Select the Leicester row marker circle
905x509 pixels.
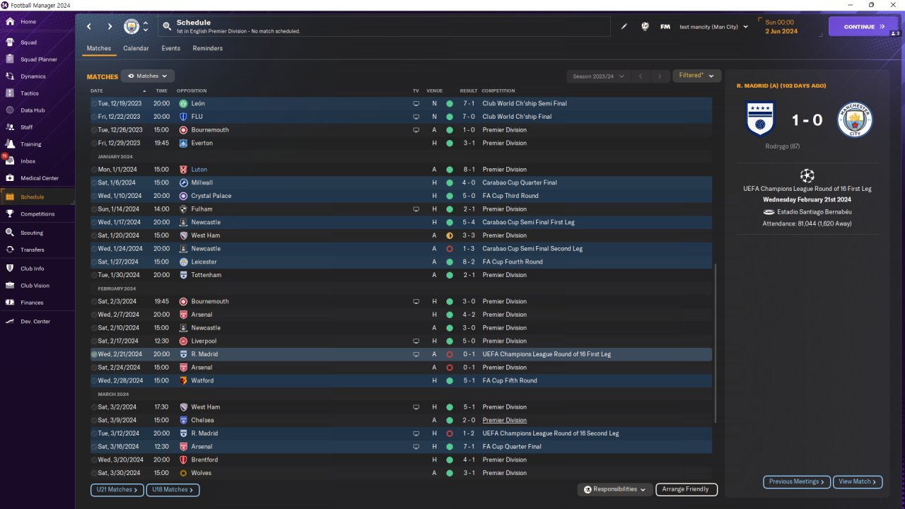(x=94, y=262)
